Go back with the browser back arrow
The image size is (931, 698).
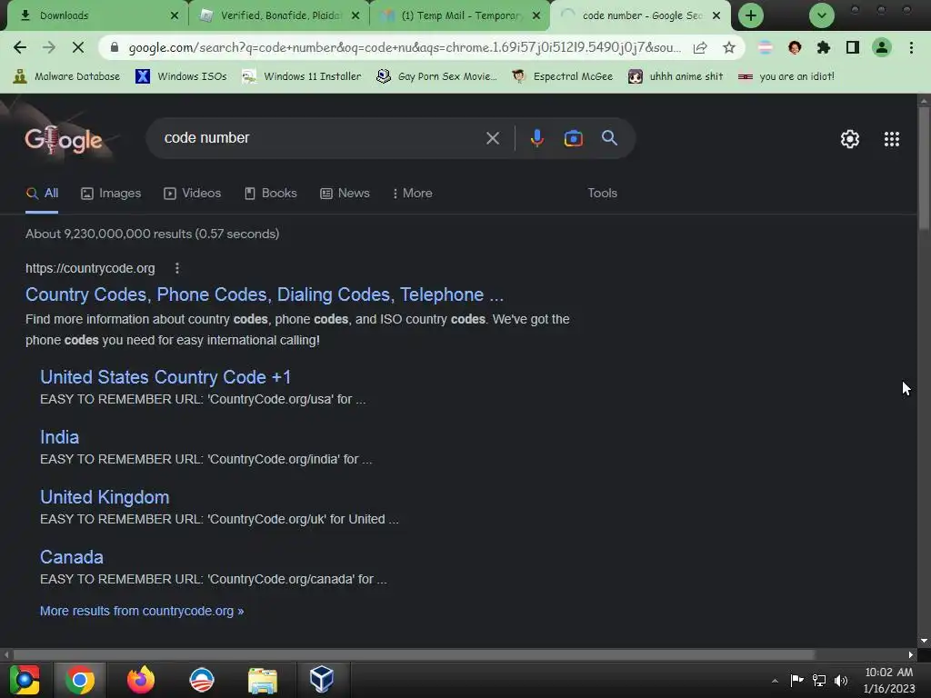(x=20, y=47)
